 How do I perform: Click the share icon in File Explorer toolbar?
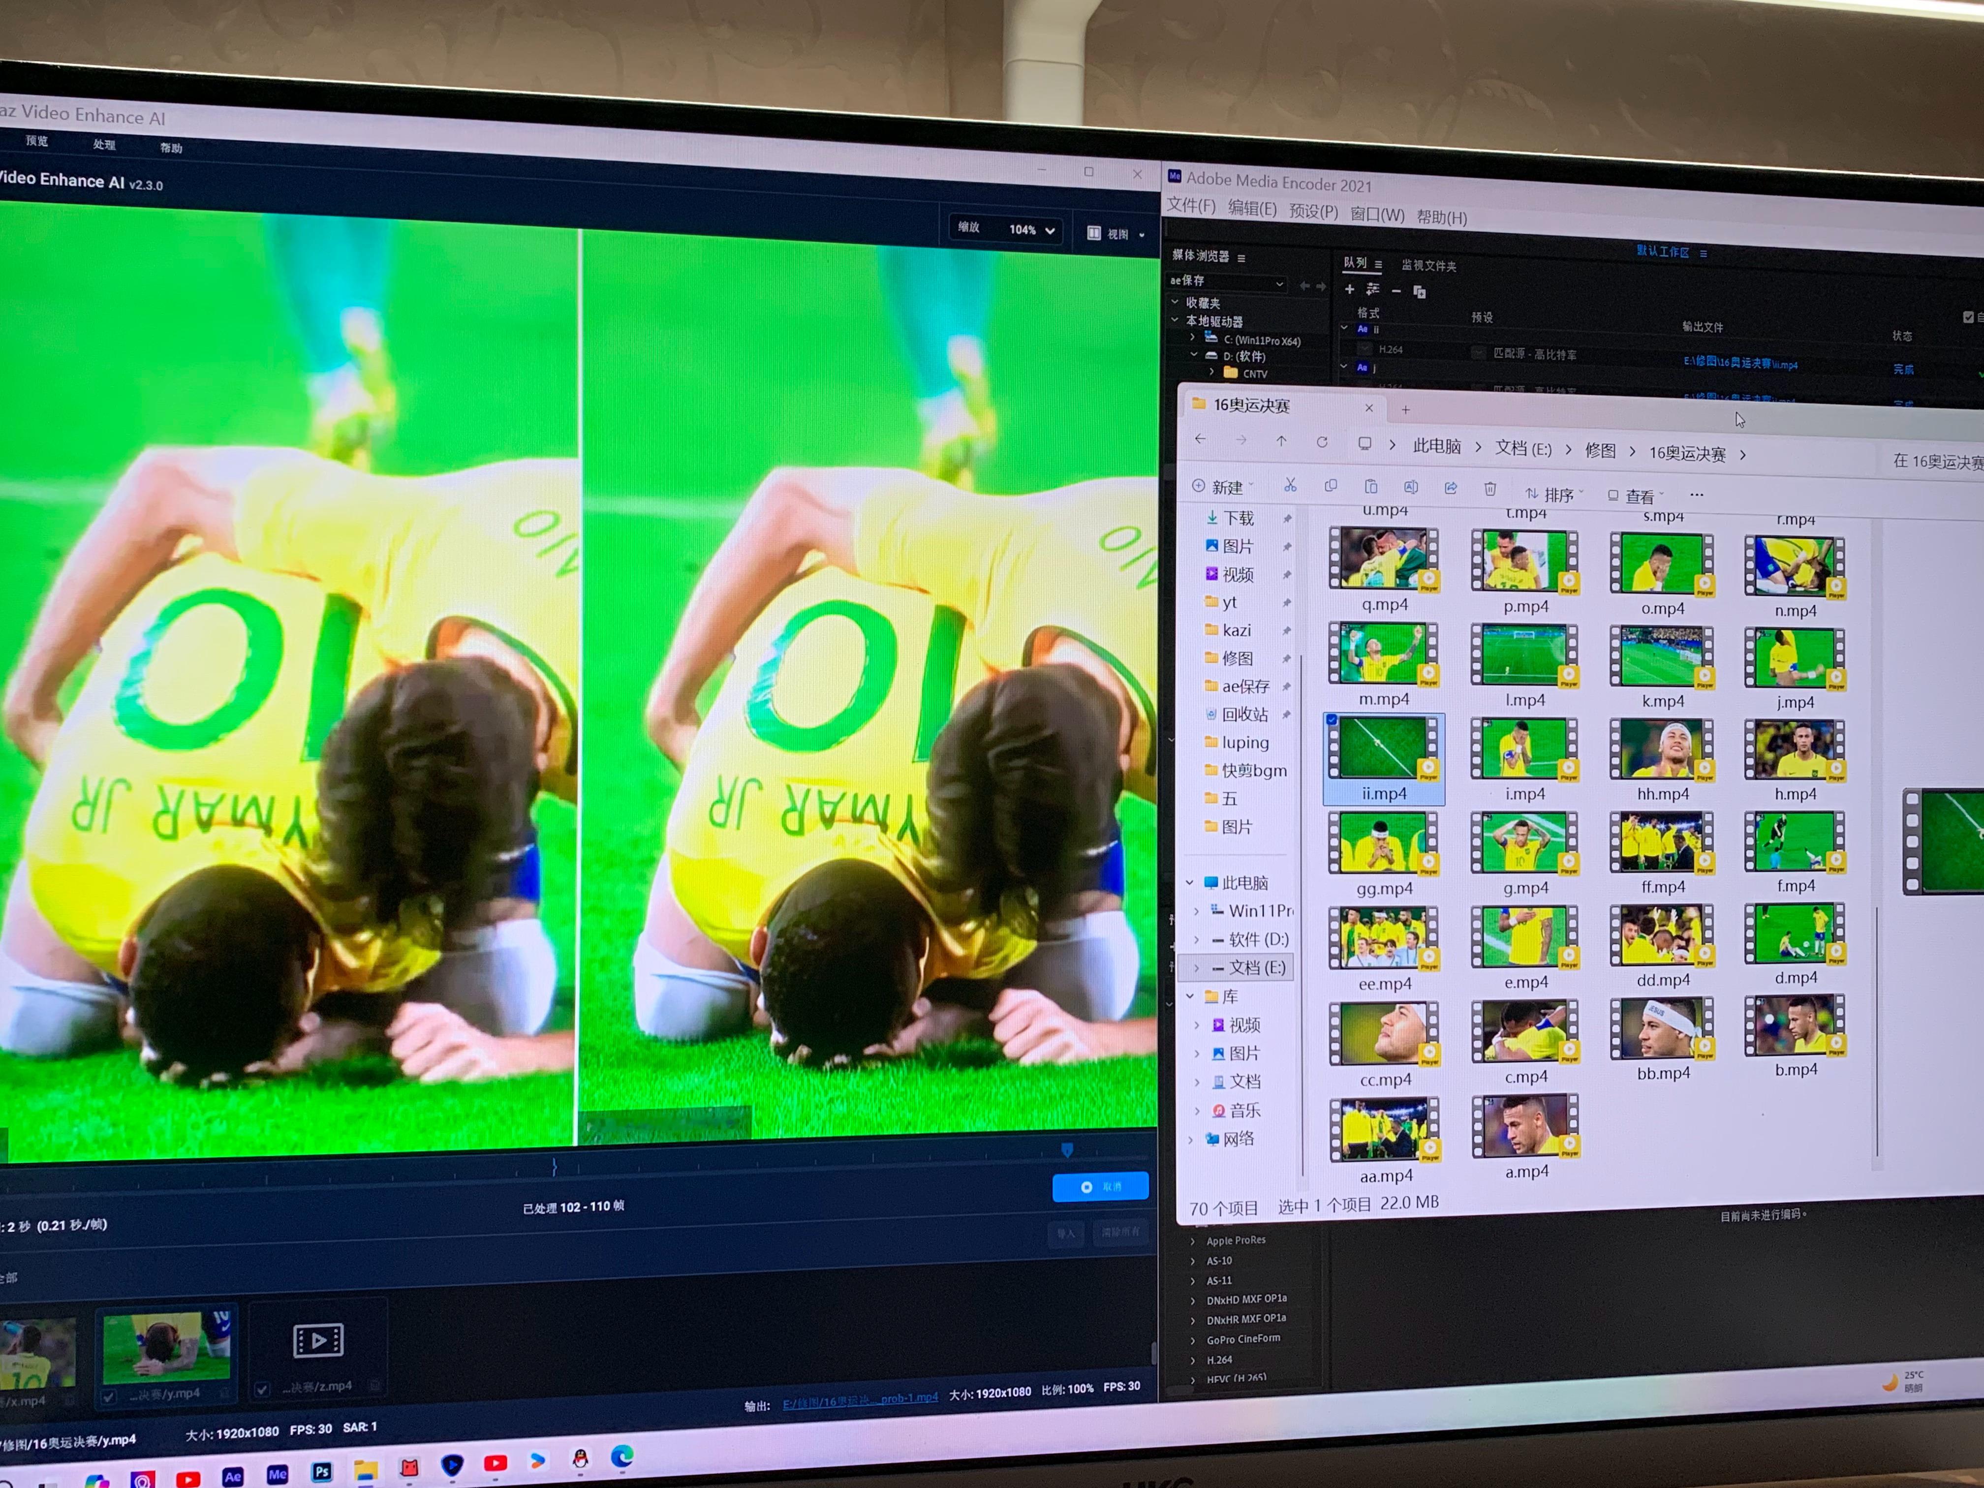(1450, 487)
